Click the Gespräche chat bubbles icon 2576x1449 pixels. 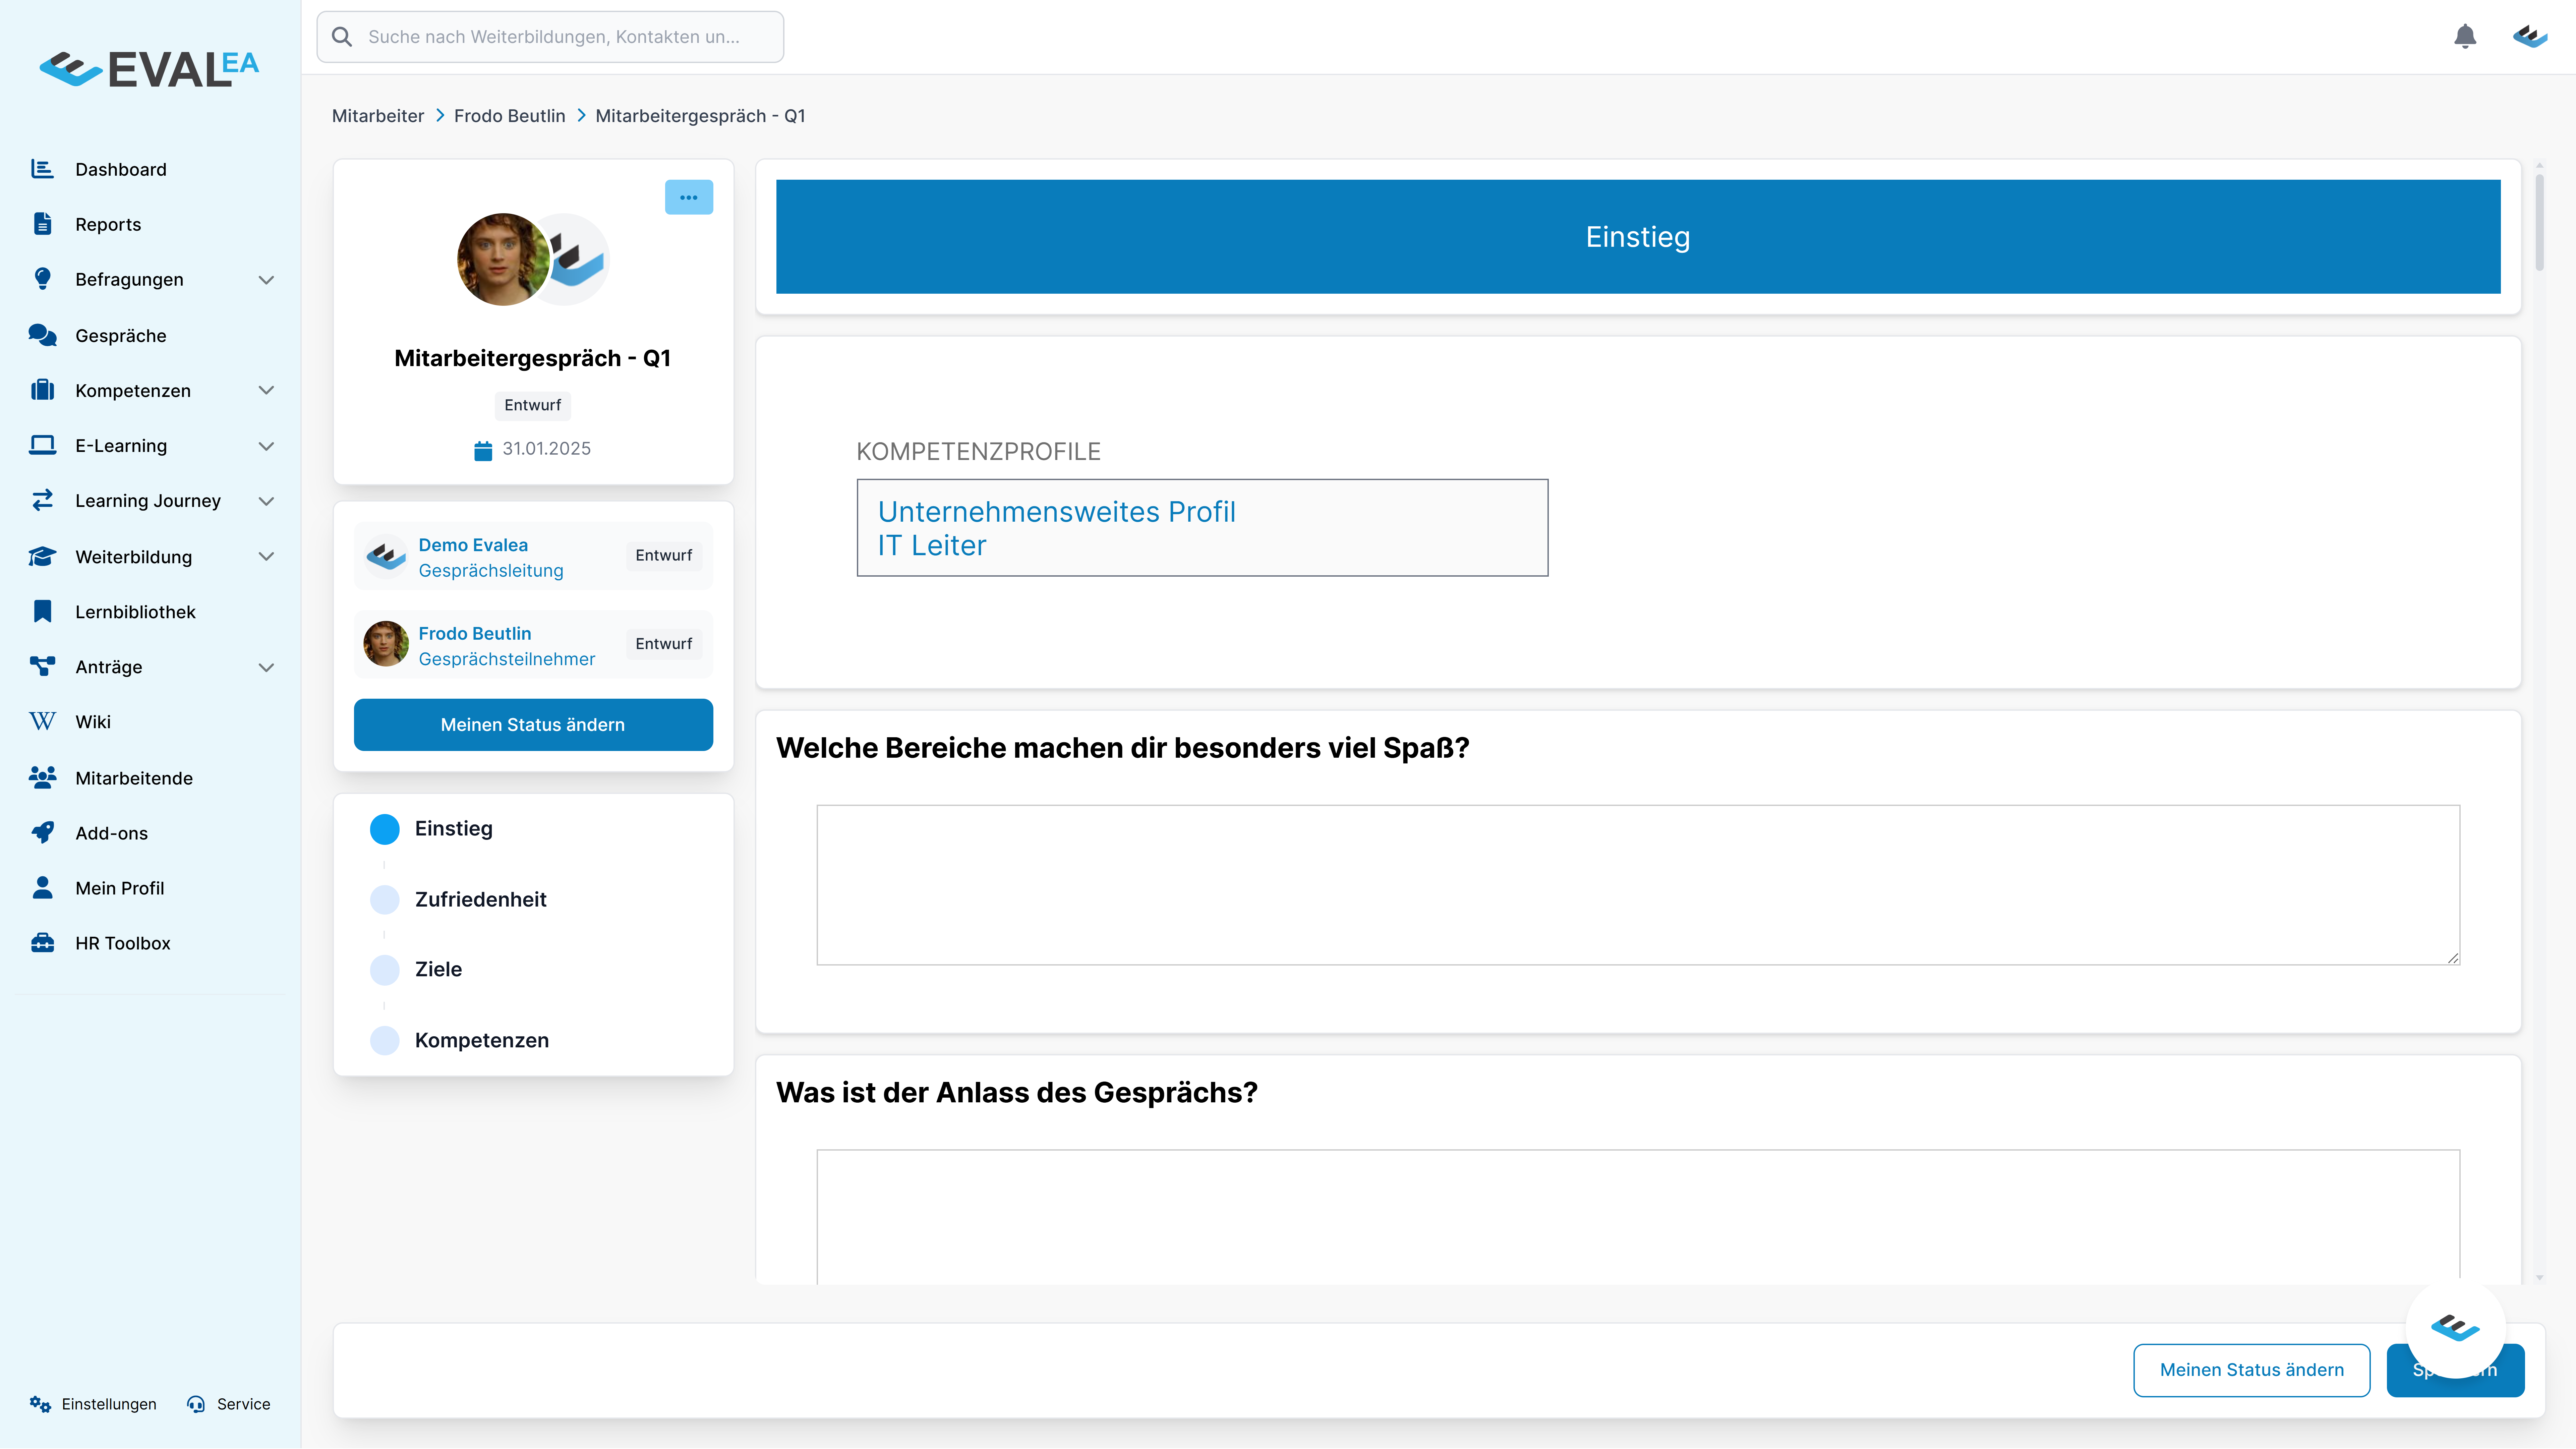(42, 335)
